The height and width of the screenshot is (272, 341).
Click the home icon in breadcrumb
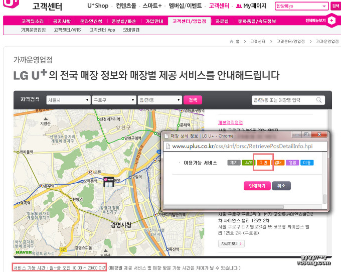pyautogui.click(x=231, y=42)
